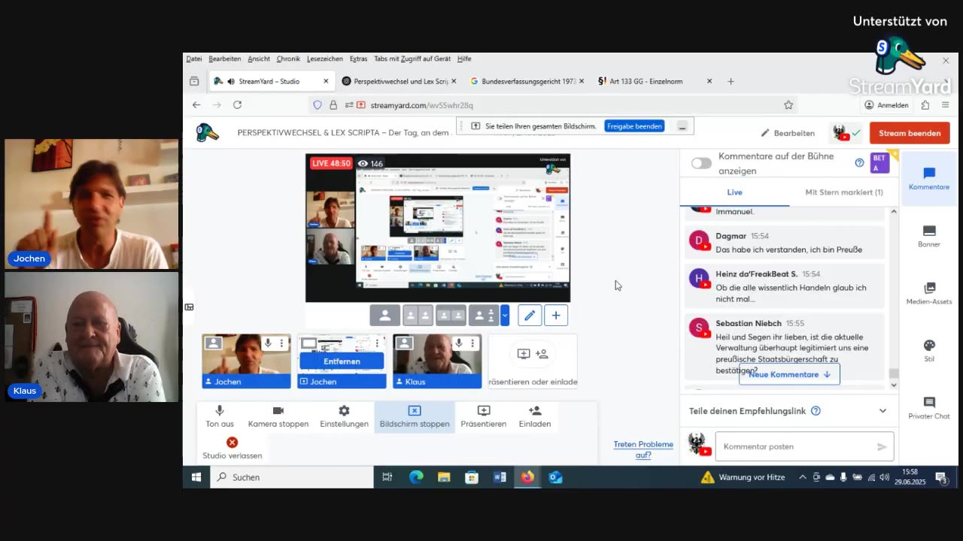Screen dimensions: 963x541
Task: Select the speaker with sidebar layout
Action: [x=483, y=316]
